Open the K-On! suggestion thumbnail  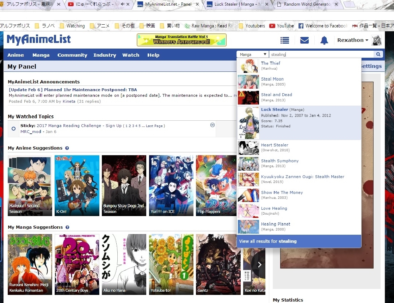click(77, 185)
